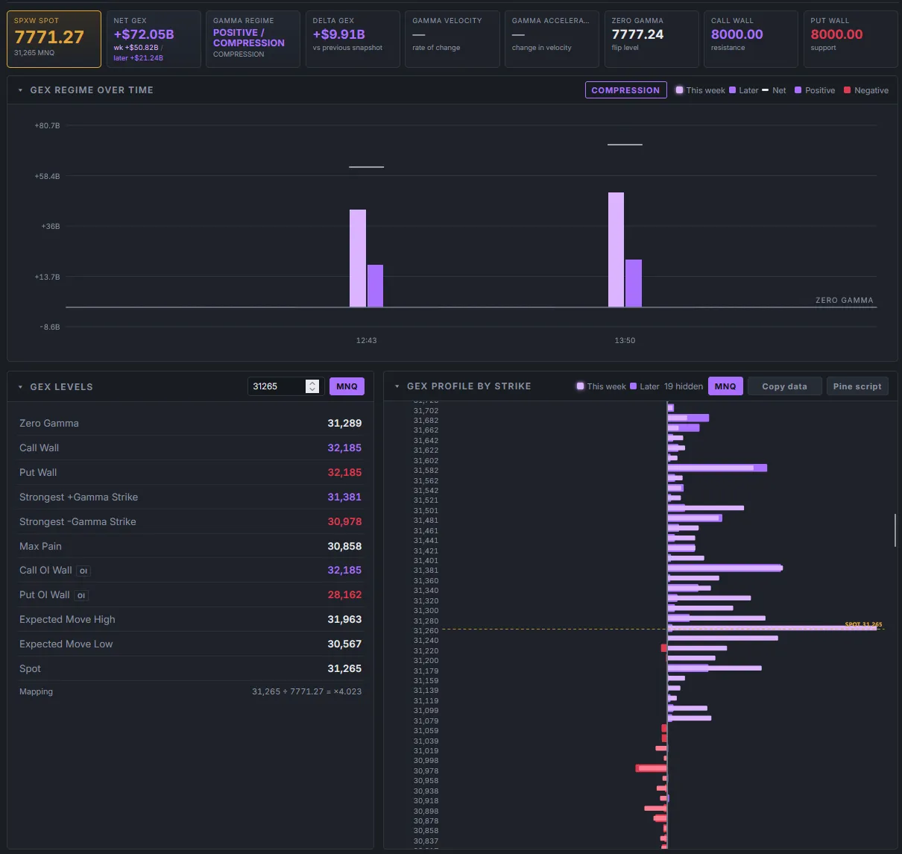Viewport: 902px width, 854px height.
Task: Click Expected Move High 31,963 row
Action: 191,620
